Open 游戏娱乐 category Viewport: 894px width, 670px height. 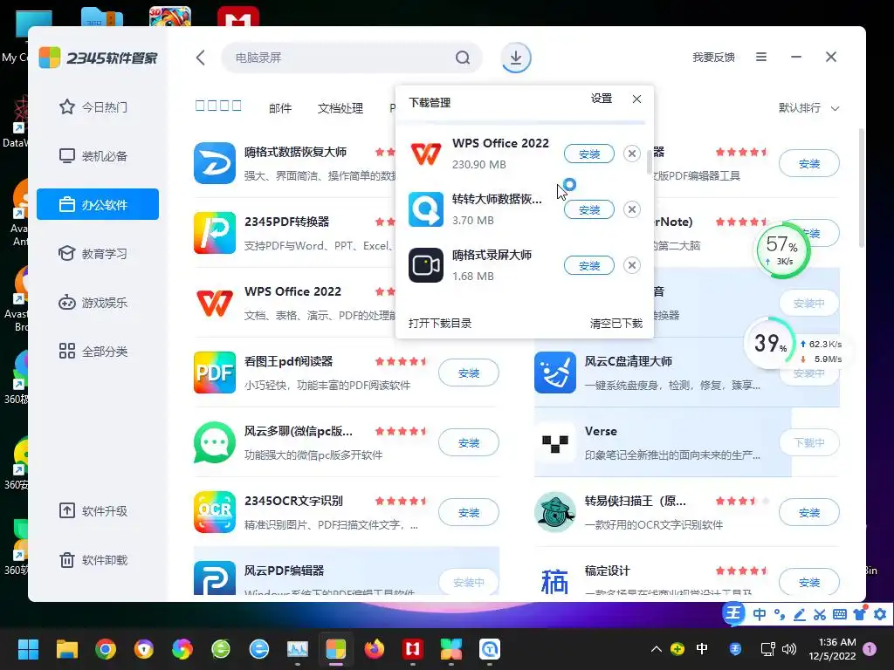click(98, 303)
